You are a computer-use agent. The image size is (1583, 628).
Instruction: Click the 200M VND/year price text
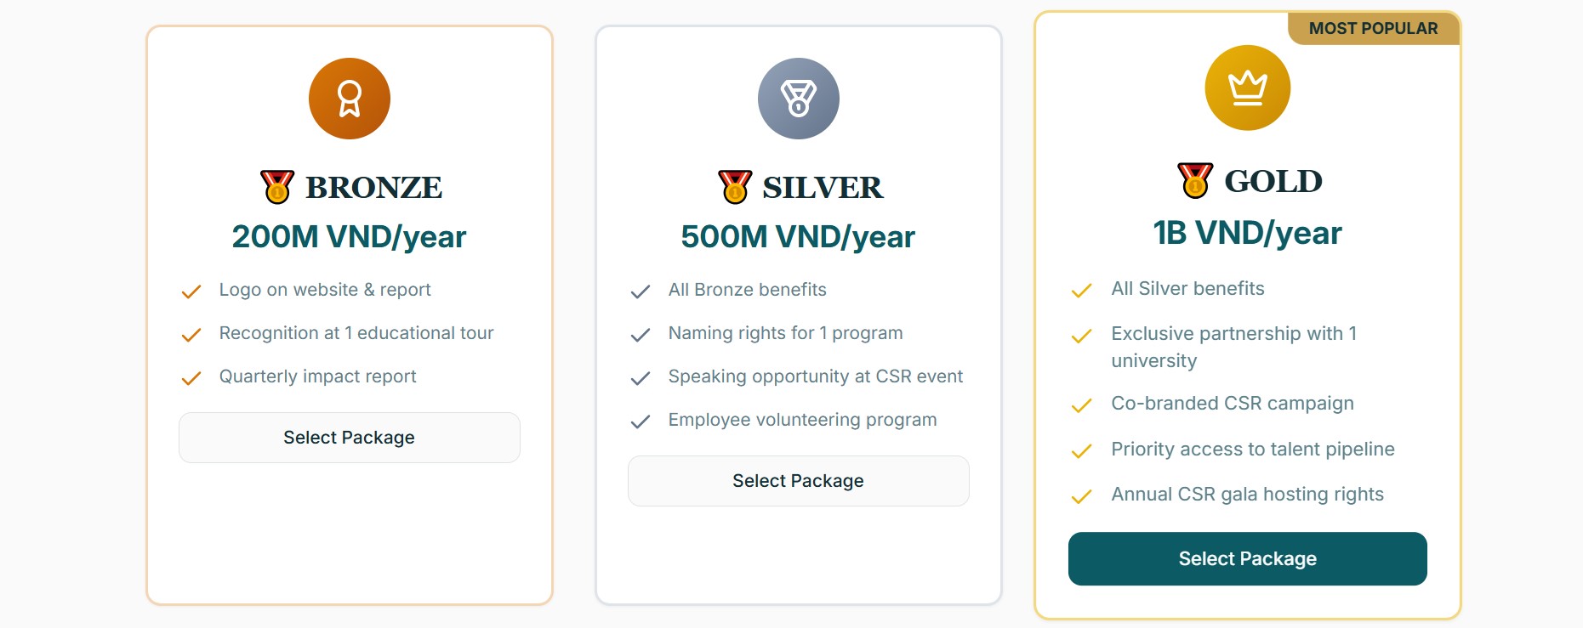tap(350, 237)
